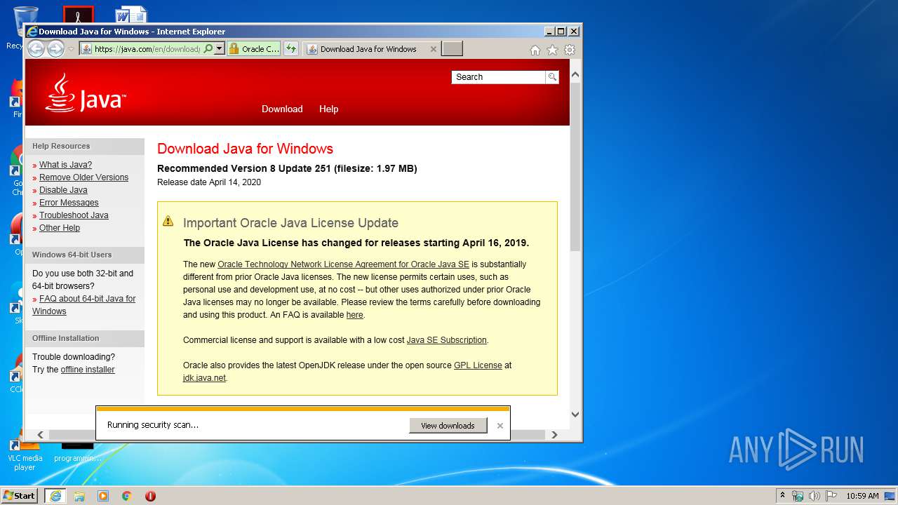
Task: Select the Download Java for Windows tab
Action: click(x=368, y=49)
